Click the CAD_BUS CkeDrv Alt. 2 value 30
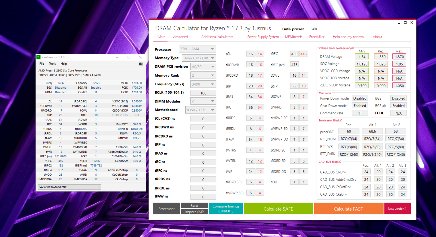 point(390,194)
